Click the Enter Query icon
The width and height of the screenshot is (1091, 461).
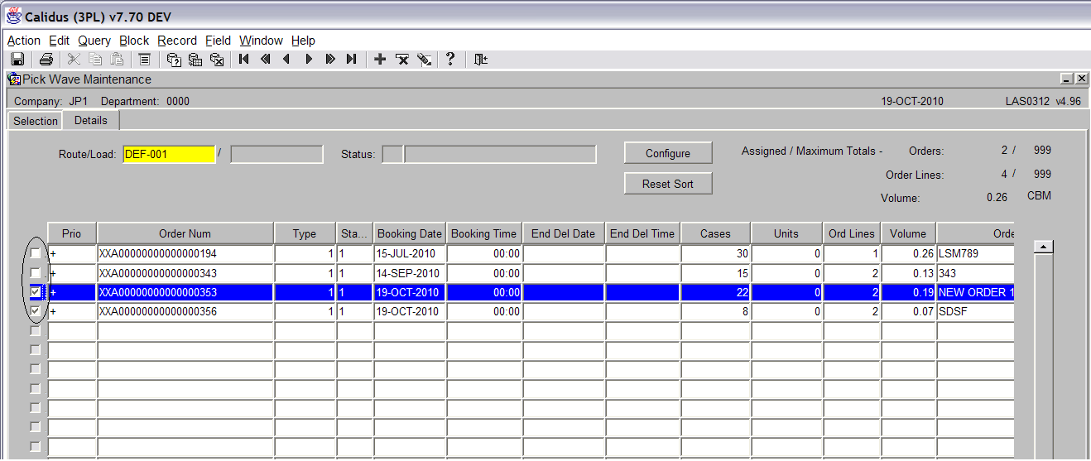[x=174, y=60]
